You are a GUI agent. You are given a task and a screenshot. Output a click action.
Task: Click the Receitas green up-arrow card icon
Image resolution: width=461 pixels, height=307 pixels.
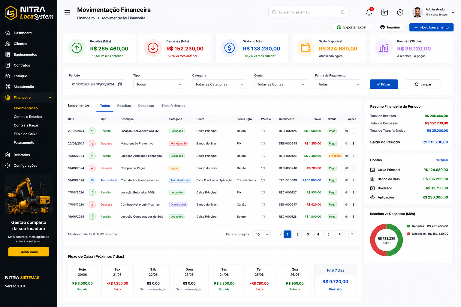[77, 48]
